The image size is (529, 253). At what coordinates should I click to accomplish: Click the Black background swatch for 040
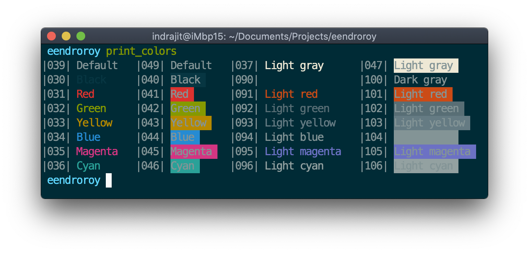[188, 80]
